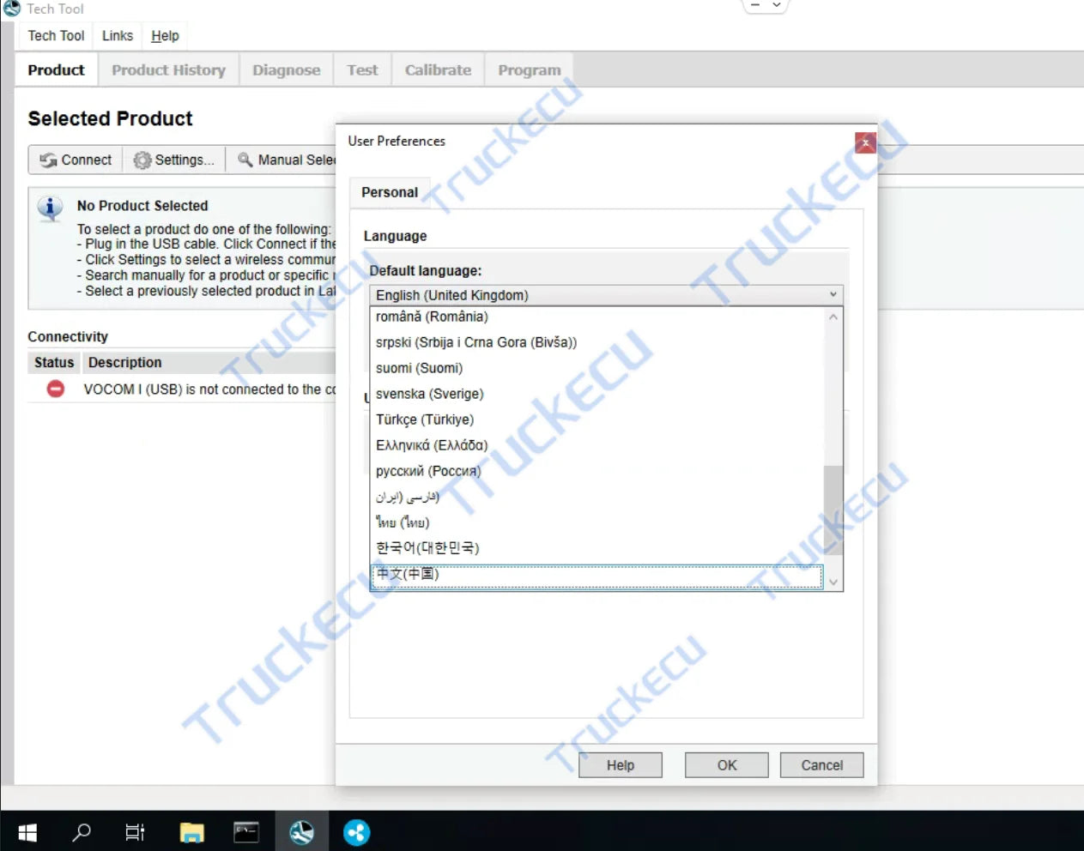Click the Manual Selection magnifier icon
The image size is (1084, 851).
[244, 160]
